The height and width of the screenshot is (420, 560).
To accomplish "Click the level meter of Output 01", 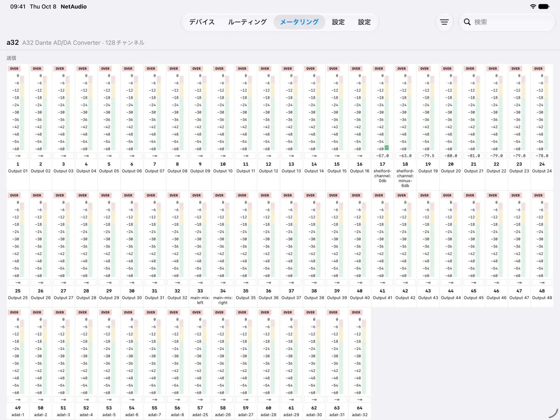I will (22, 113).
